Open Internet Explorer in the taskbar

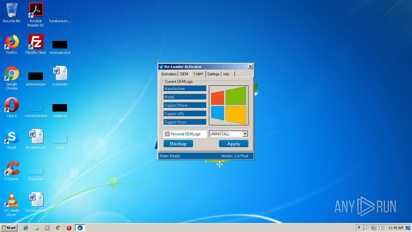(x=26, y=228)
